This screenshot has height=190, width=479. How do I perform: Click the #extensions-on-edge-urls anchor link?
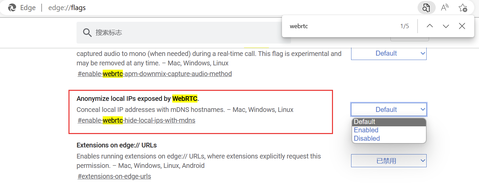click(114, 176)
